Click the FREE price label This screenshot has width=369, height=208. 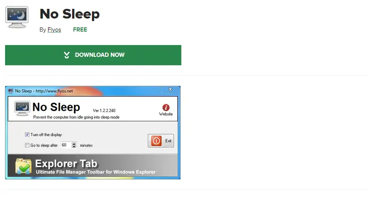(x=80, y=29)
